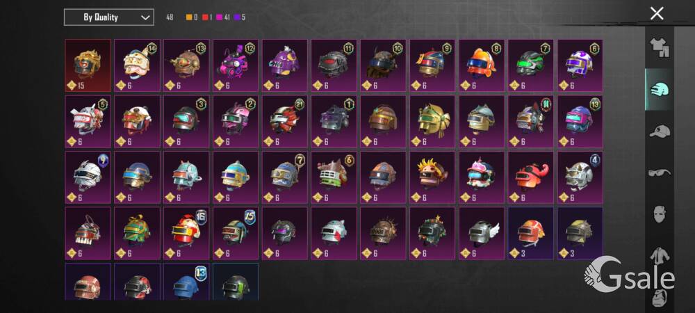Viewport: 695px width, 313px height.
Task: Choose the yellow spiky hair helmet
Action: tap(432, 177)
